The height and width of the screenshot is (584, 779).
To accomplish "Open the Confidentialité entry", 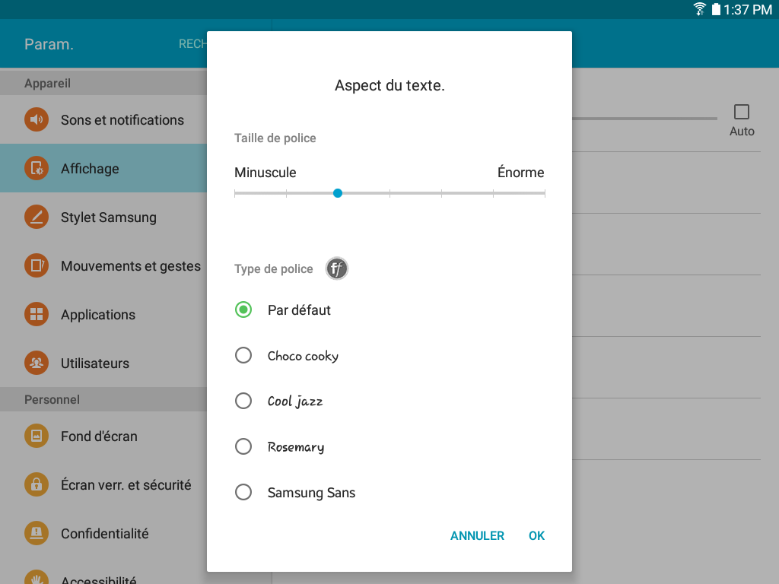I will [x=103, y=533].
